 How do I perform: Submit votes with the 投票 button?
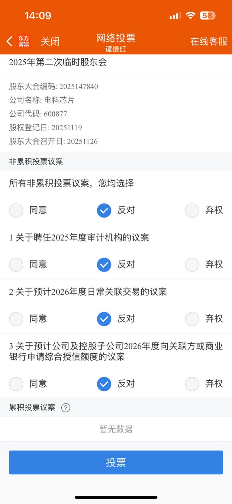click(x=116, y=462)
